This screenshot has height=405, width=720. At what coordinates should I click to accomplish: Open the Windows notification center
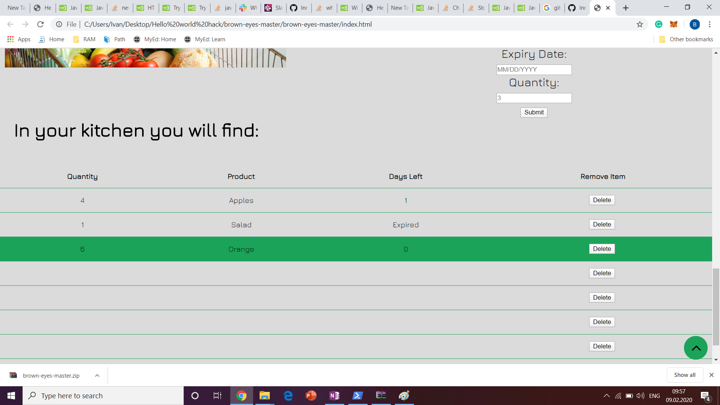point(705,396)
